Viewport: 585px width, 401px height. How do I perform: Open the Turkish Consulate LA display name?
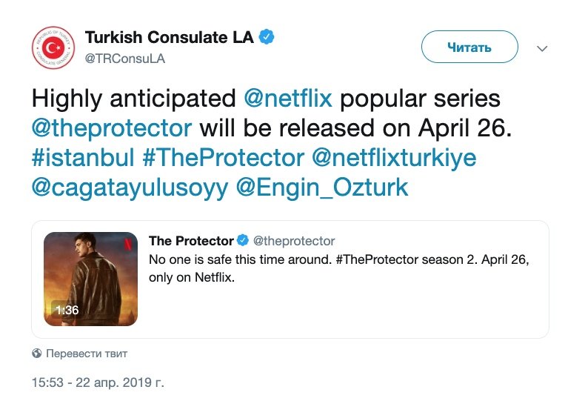[170, 38]
